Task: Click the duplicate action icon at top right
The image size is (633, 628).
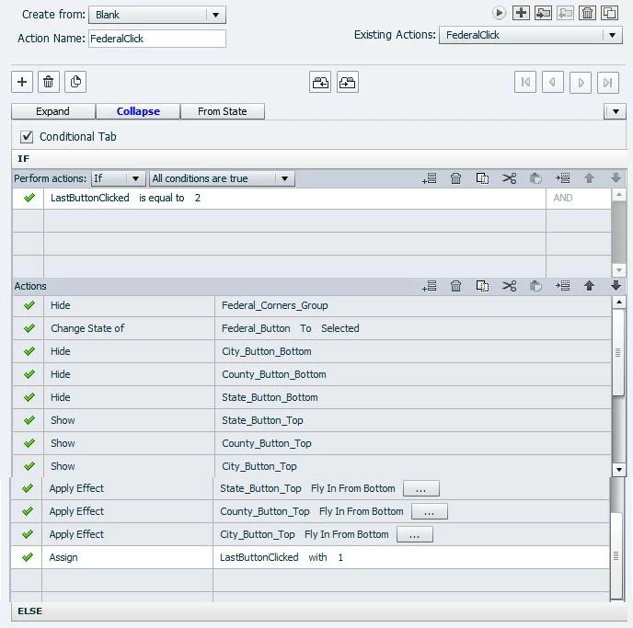Action: point(610,13)
